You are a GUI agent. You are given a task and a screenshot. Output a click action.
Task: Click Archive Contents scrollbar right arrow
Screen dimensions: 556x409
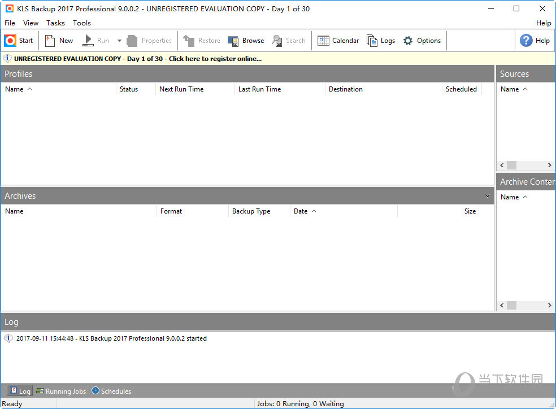(550, 305)
